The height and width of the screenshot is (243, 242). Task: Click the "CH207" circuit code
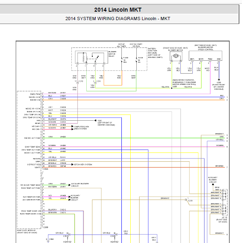pyautogui.click(x=63, y=96)
